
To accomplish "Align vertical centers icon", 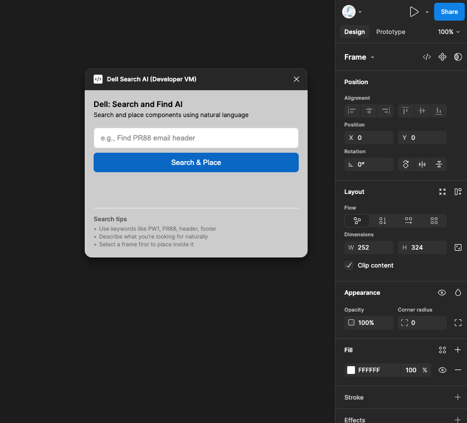I will pyautogui.click(x=422, y=111).
